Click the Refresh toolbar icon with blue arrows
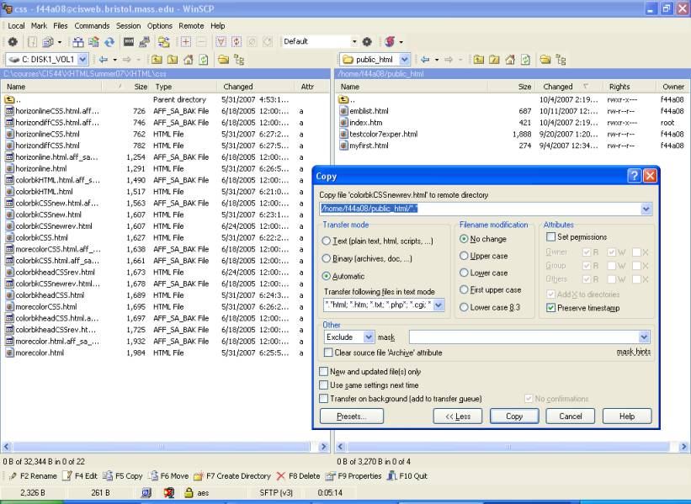 pyautogui.click(x=109, y=42)
